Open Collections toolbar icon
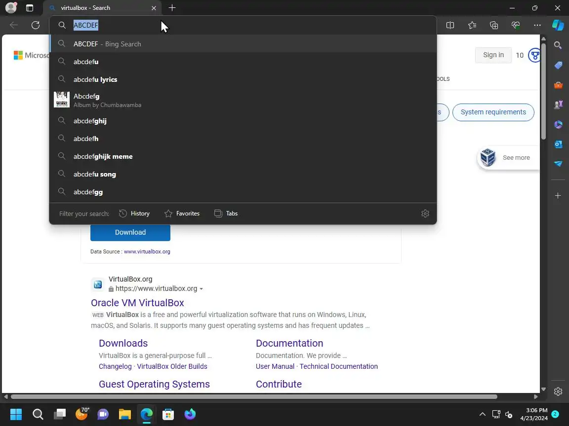The height and width of the screenshot is (426, 569). coord(493,25)
